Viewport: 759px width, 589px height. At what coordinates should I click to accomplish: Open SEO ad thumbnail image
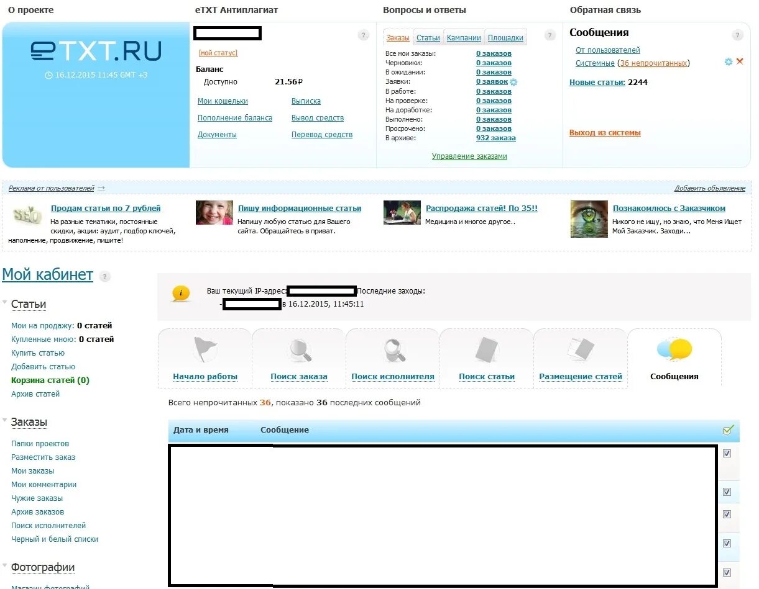click(27, 215)
